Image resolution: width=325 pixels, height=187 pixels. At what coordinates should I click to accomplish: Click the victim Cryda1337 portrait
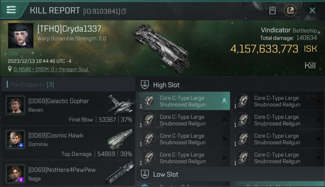(x=20, y=36)
